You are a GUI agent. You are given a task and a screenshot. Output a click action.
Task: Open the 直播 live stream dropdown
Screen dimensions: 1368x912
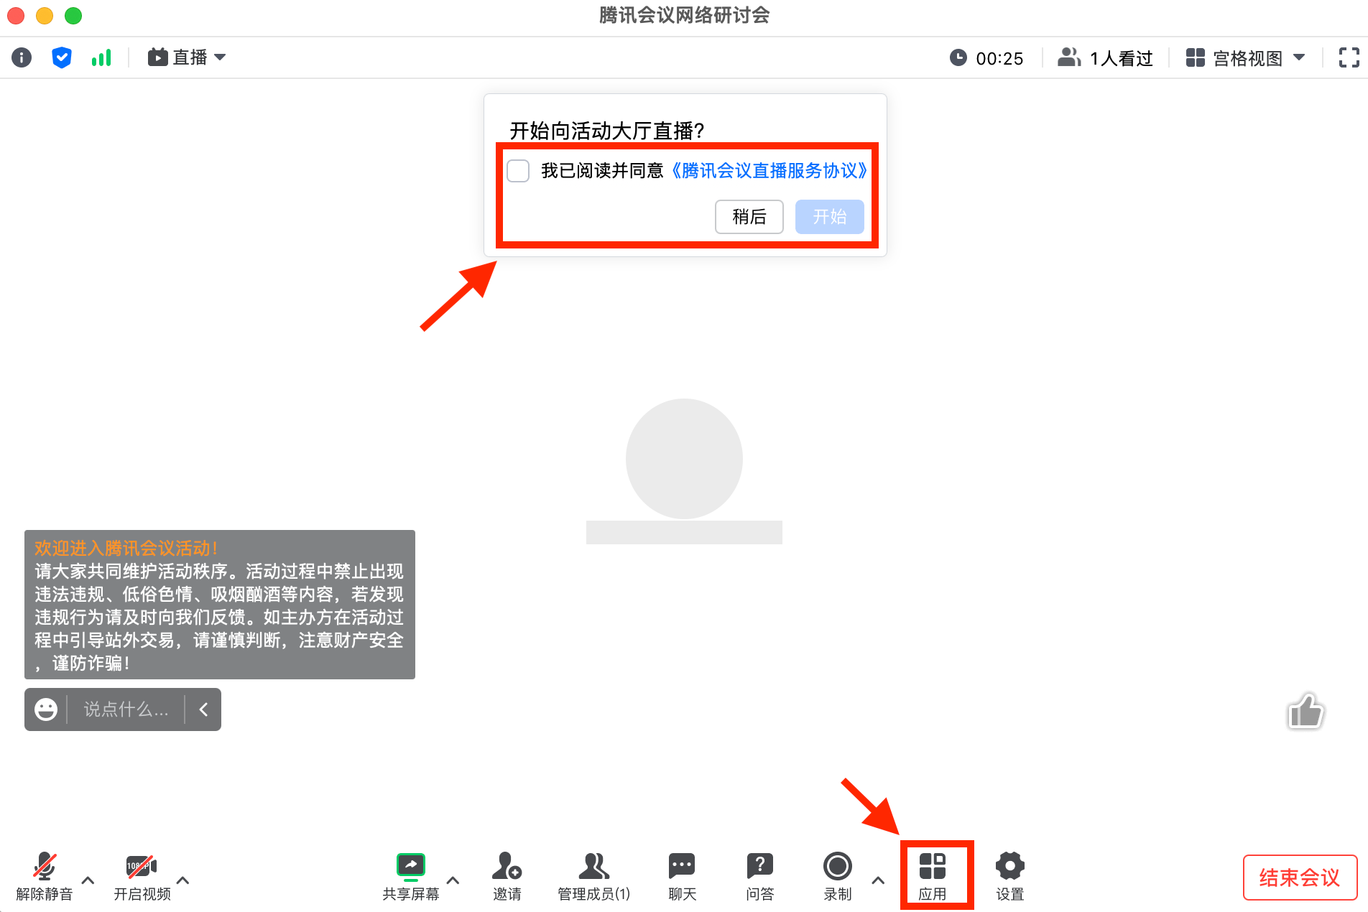(x=187, y=57)
